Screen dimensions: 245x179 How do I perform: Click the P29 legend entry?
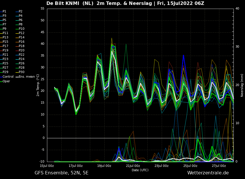tap(4, 72)
